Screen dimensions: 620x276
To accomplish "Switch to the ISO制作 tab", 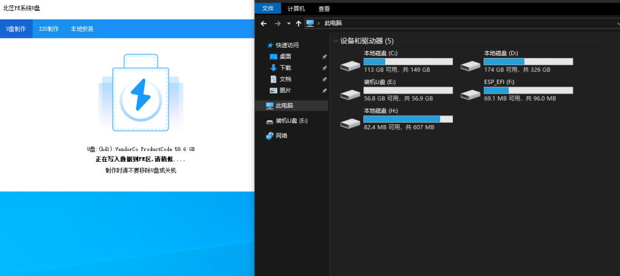I will point(49,28).
